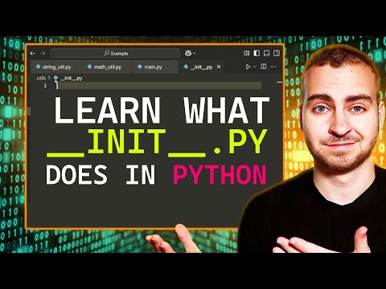Go forward with the right arrow
386x289 pixels.
[43, 54]
